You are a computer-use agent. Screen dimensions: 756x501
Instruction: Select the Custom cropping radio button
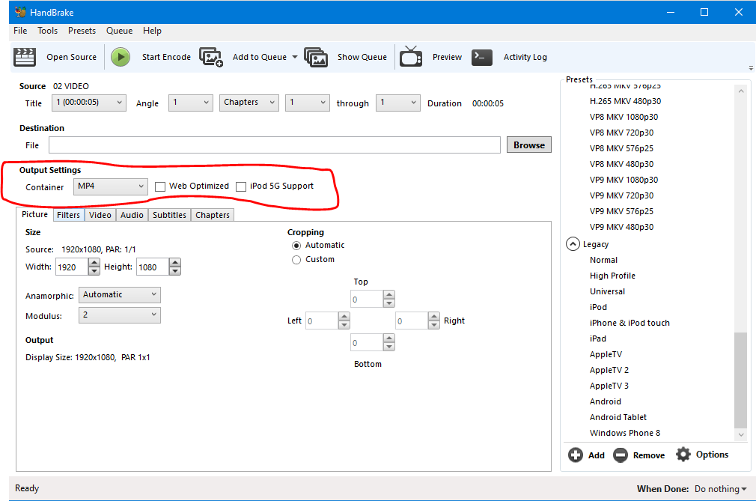coord(296,260)
